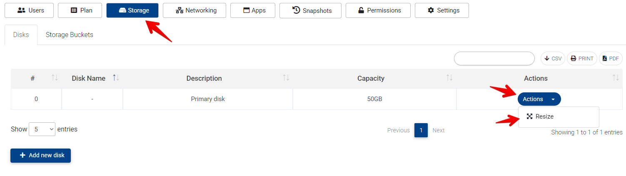
Task: Open the Show entries count dropdown
Action: [x=42, y=129]
